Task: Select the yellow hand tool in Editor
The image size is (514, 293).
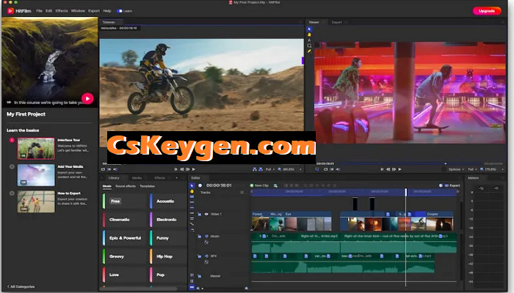Action: [x=192, y=191]
